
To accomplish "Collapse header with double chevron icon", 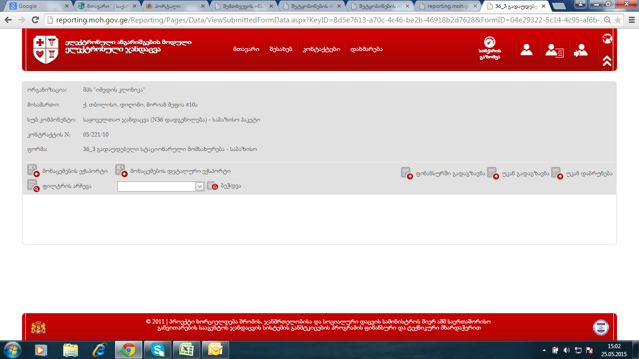I will 607,61.
